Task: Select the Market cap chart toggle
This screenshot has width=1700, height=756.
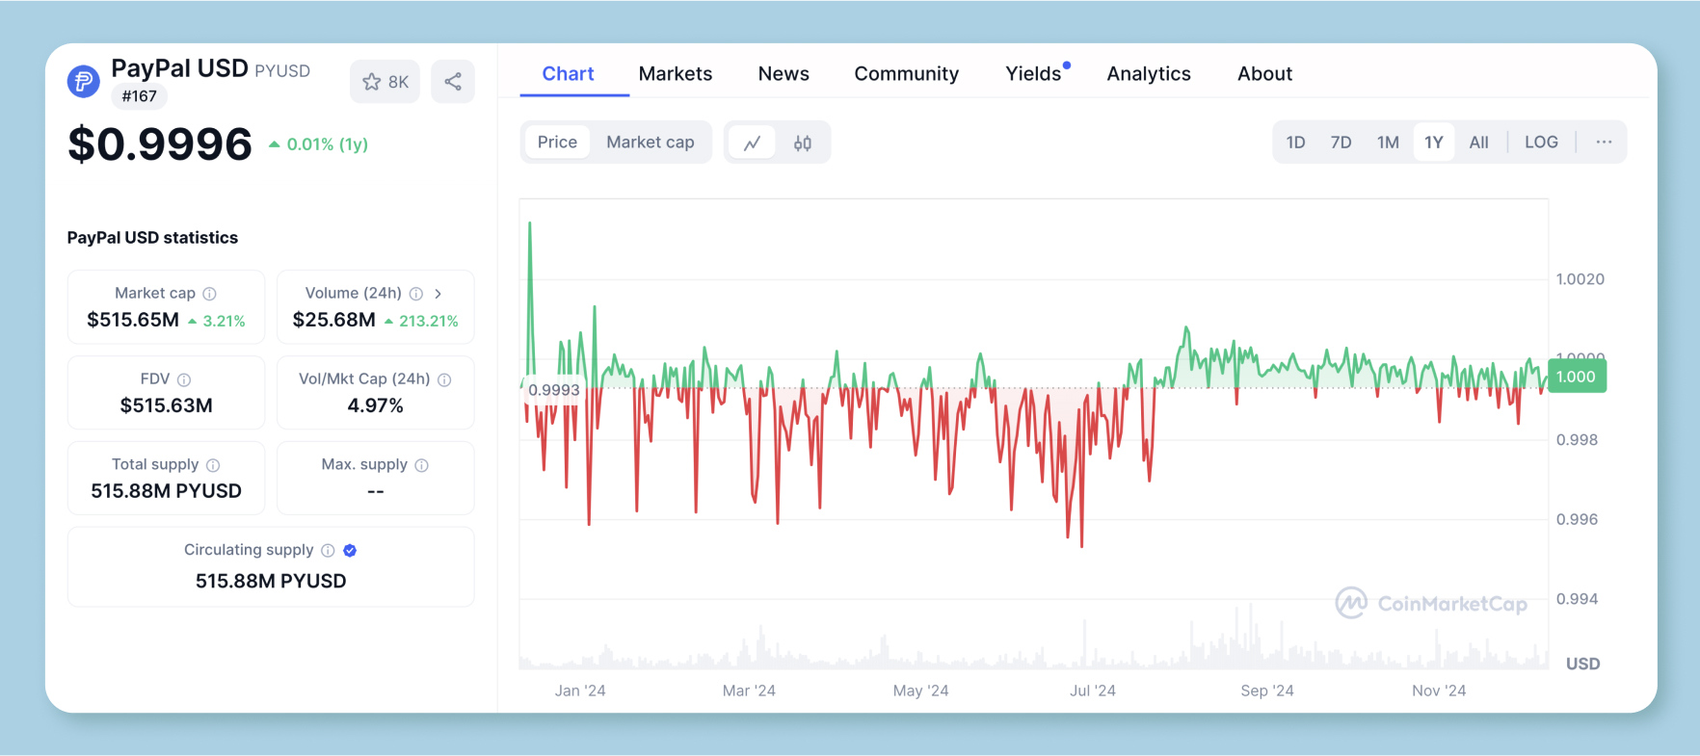Action: 651,143
